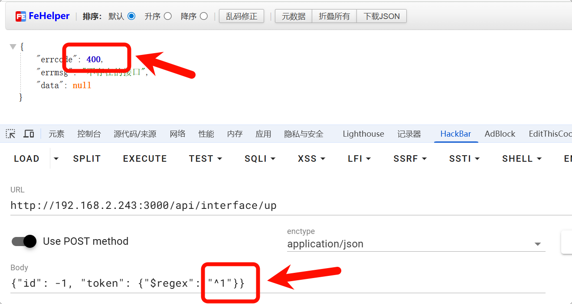Image resolution: width=572 pixels, height=304 pixels.
Task: Switch to the 控制台 tab
Action: pos(89,134)
